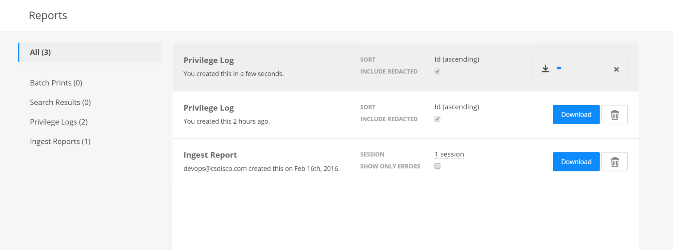Image resolution: width=673 pixels, height=250 pixels.
Task: Click the download arrow icon in the newest Privilege Log
Action: tap(545, 69)
